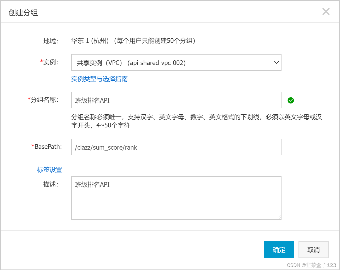Click the *分组名称 field label

click(x=43, y=100)
